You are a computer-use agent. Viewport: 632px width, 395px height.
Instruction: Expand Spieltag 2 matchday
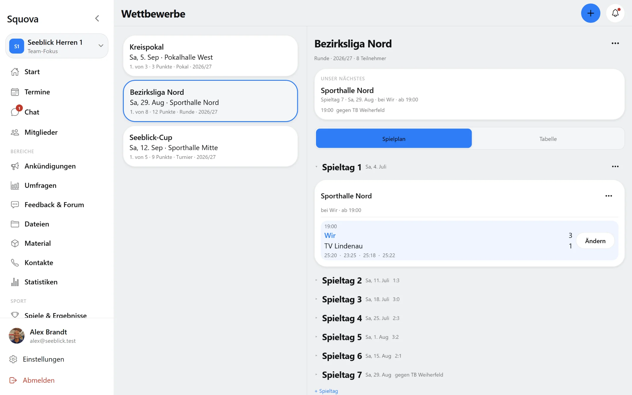[342, 280]
